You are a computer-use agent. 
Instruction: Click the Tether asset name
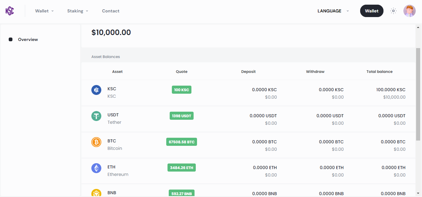click(x=114, y=122)
